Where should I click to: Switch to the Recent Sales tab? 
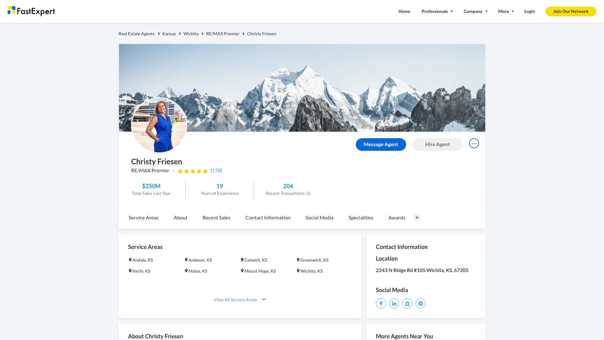(x=216, y=217)
